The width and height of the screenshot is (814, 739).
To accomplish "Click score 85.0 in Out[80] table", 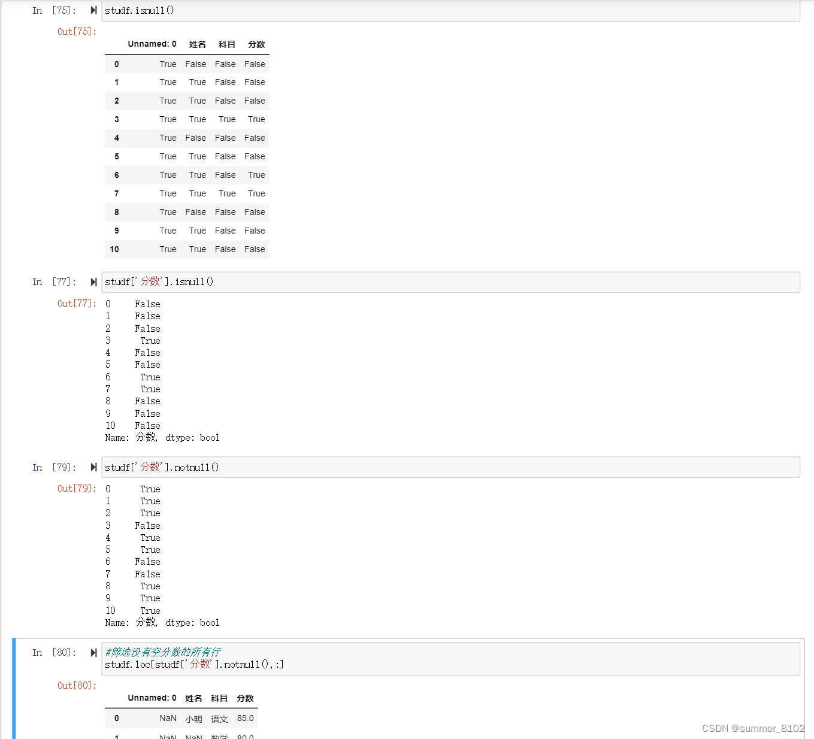I will (245, 719).
